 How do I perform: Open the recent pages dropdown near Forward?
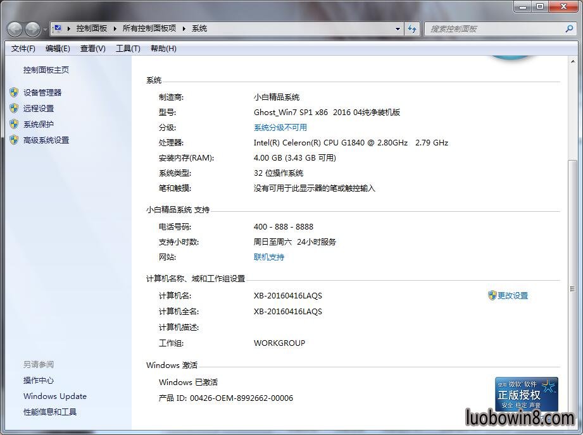(x=45, y=30)
